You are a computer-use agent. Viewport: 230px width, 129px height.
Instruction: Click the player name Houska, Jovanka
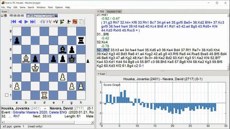click(x=15, y=108)
